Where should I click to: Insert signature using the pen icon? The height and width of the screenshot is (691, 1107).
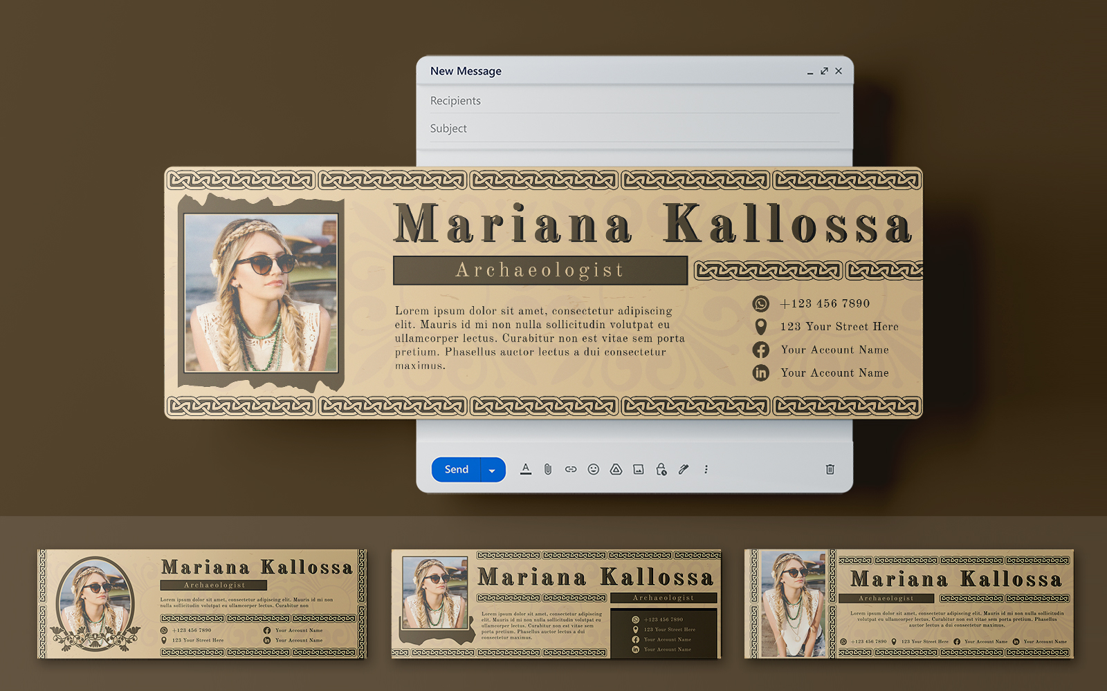click(684, 469)
